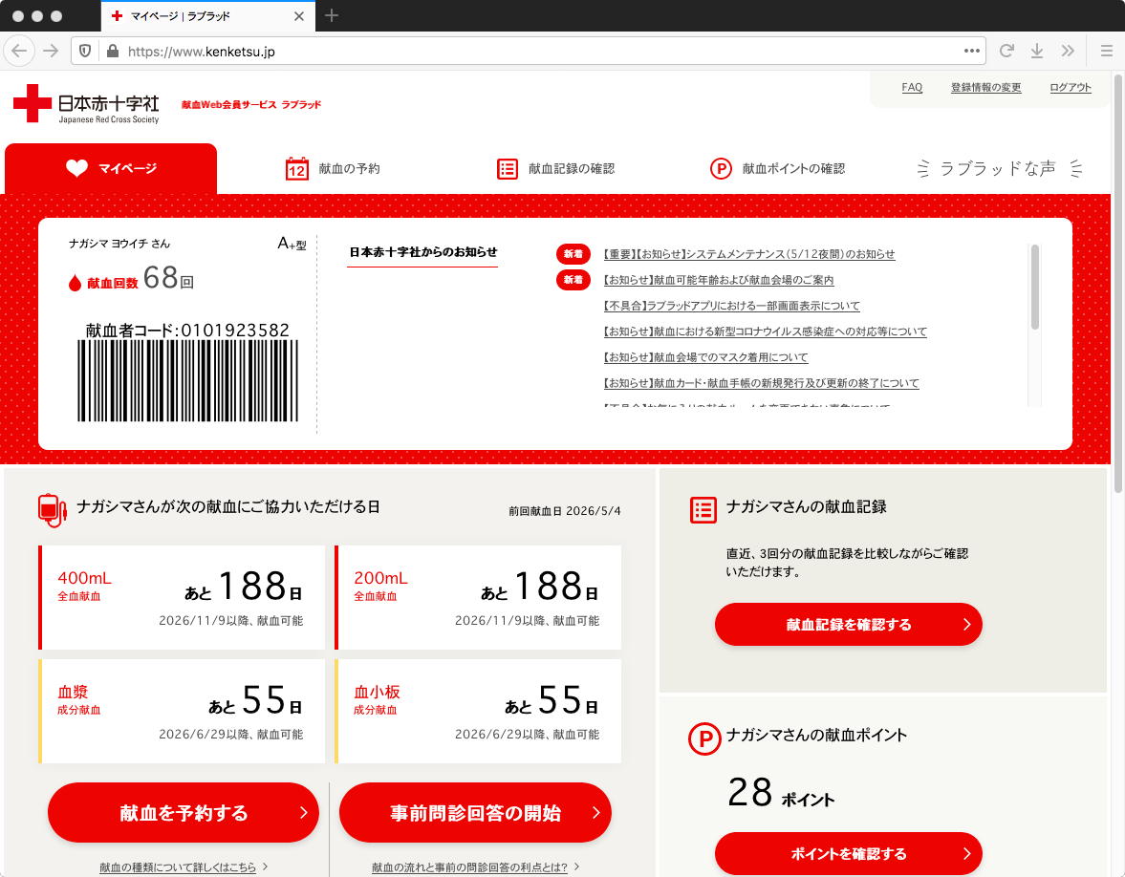Open the browser hamburger menu
Viewport: 1125px width, 877px height.
1106,51
